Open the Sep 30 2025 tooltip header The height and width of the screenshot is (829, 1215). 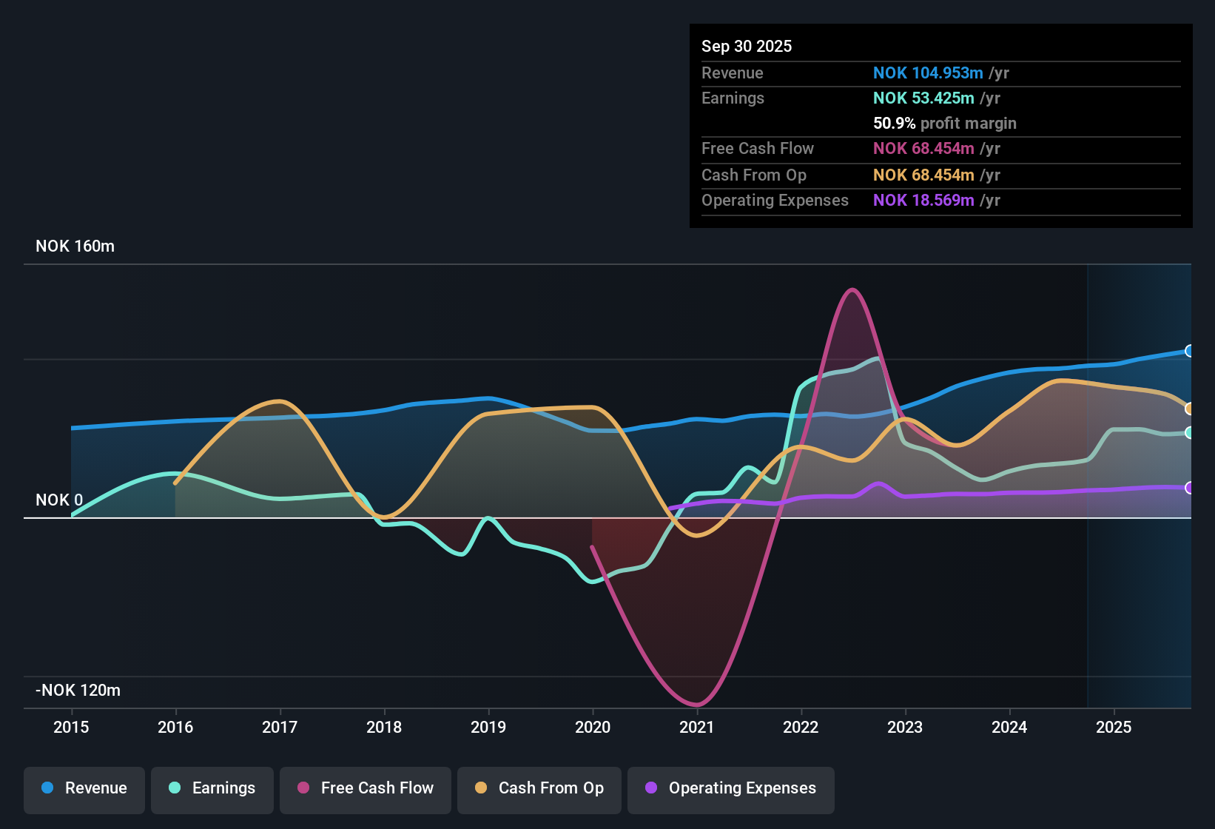click(747, 46)
